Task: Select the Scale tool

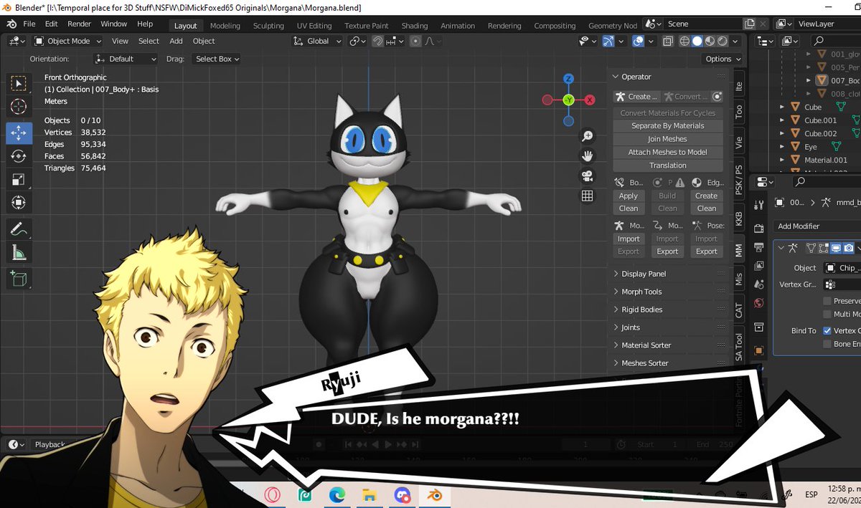Action: coord(19,180)
